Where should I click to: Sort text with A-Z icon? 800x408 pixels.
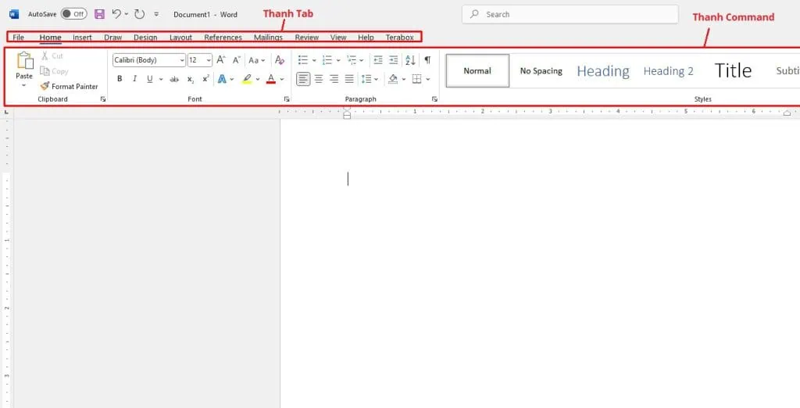point(410,60)
